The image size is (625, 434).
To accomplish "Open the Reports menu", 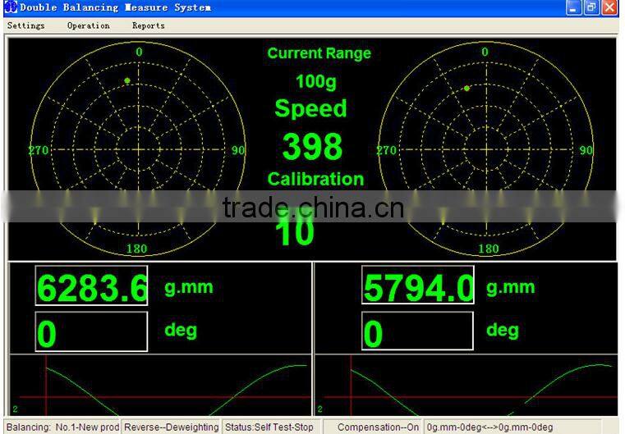I will pyautogui.click(x=149, y=25).
